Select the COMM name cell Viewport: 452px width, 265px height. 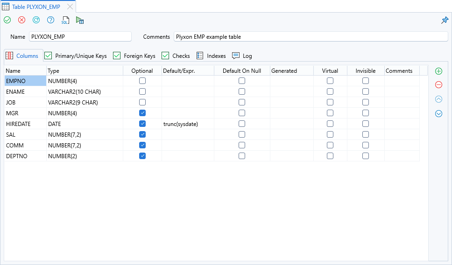25,145
